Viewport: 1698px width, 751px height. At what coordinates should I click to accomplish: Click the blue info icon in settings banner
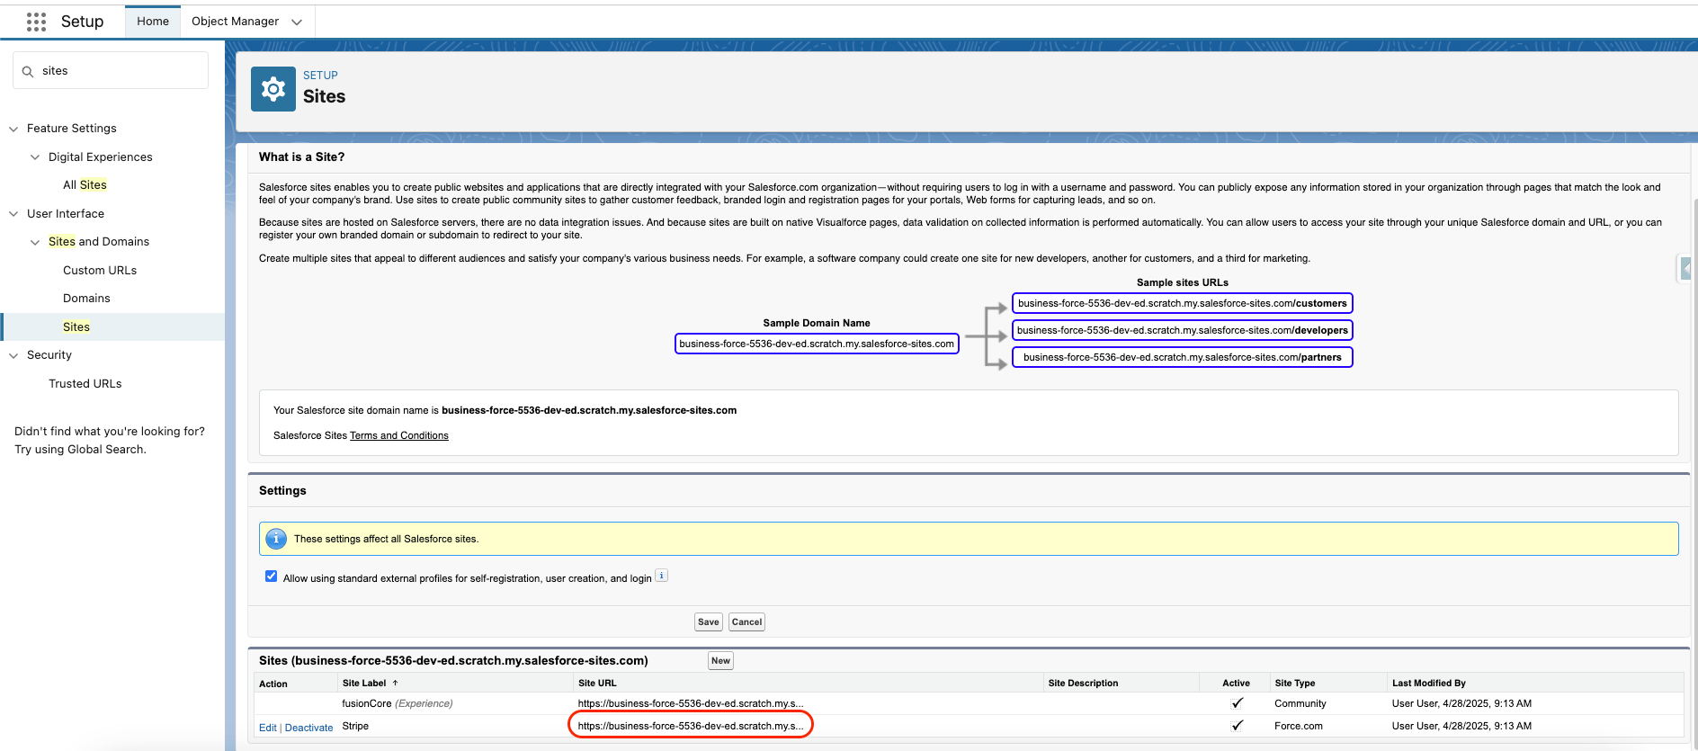coord(276,539)
